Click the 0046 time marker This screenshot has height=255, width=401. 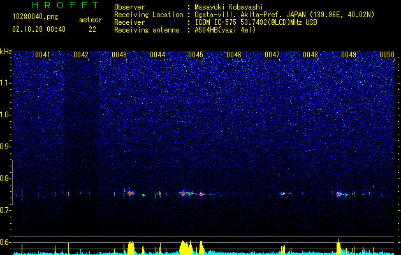pyautogui.click(x=234, y=55)
